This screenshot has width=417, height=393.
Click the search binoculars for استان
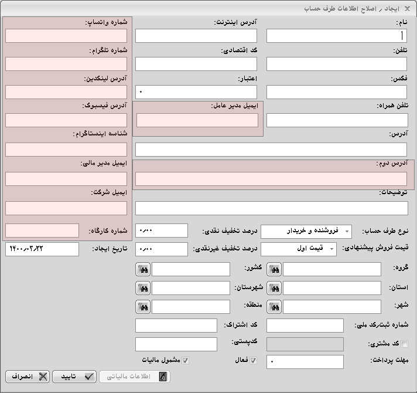(274, 288)
